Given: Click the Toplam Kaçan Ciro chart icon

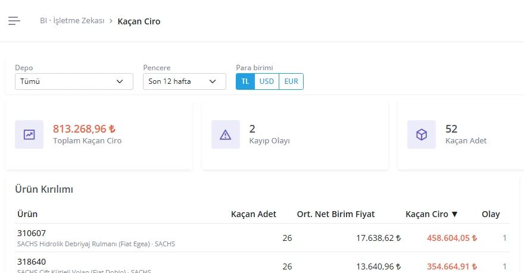Looking at the screenshot, I should [x=29, y=134].
